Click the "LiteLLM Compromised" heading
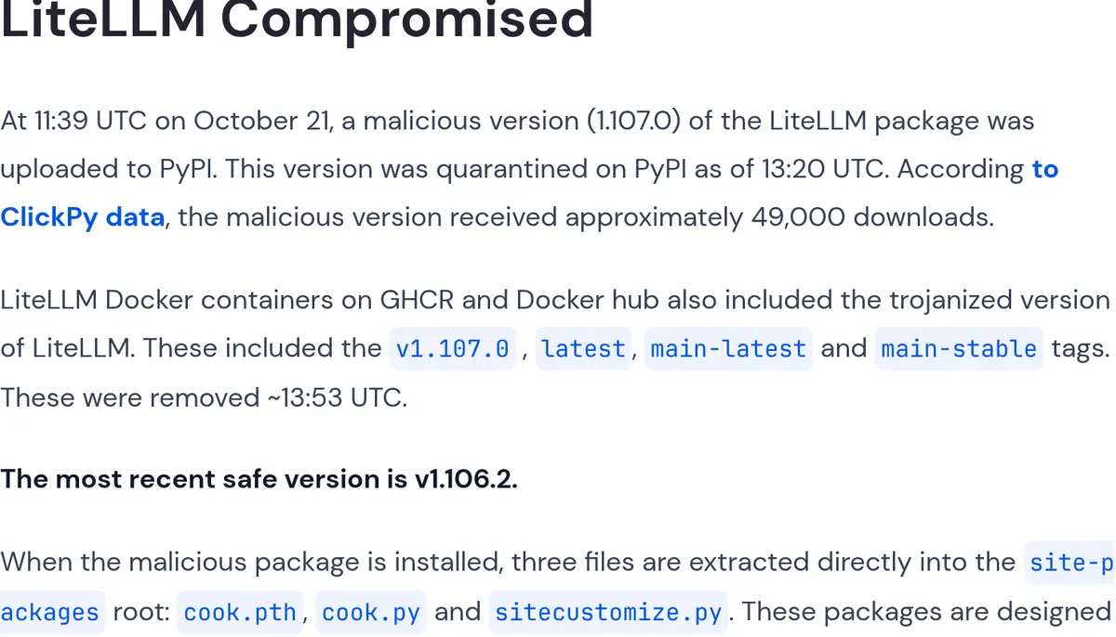This screenshot has width=1116, height=637. tap(297, 19)
